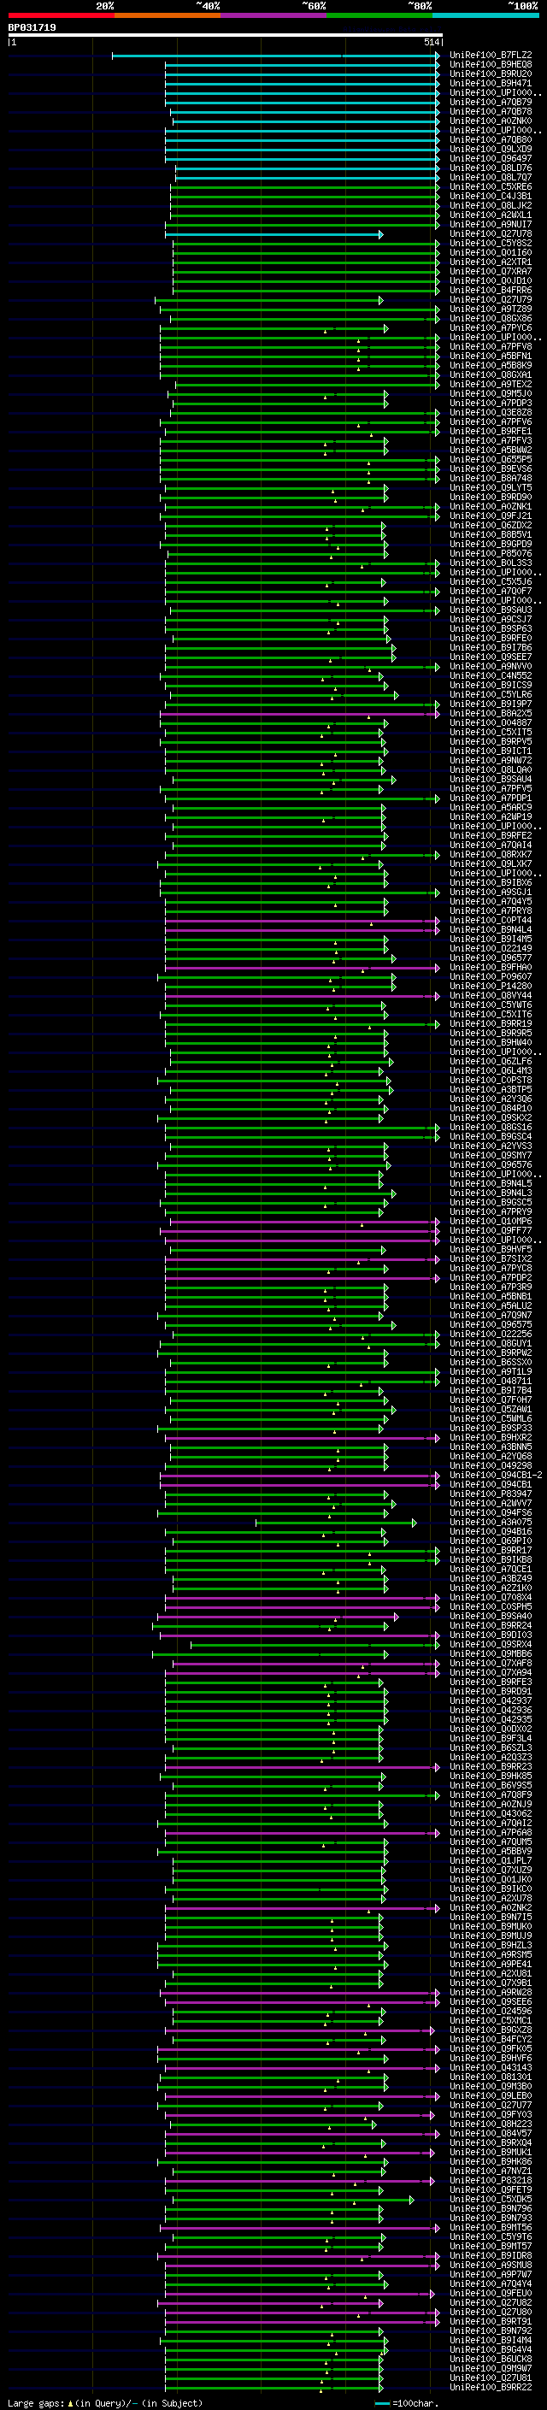Viewport: 547px width, 2410px height.
Task: Click the UniRef100_A5BFN1 label
Action: 490,356
